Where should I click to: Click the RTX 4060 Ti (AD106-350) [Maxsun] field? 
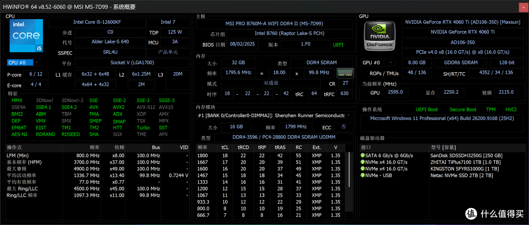point(463,22)
